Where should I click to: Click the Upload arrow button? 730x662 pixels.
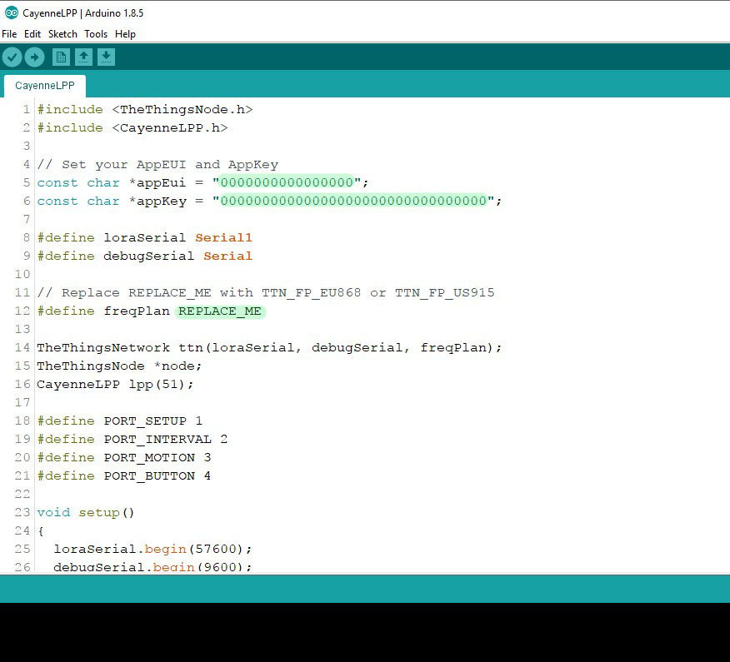tap(34, 57)
